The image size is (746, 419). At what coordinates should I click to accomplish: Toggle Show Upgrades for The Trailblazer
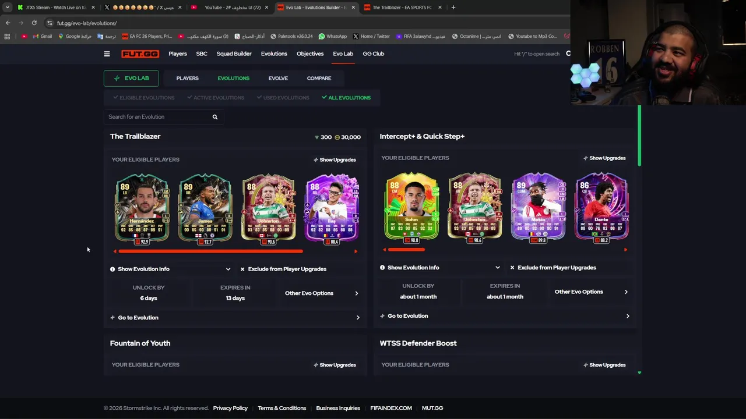point(335,159)
